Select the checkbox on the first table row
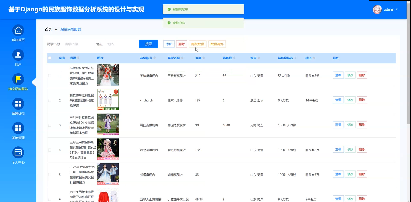 pos(50,76)
